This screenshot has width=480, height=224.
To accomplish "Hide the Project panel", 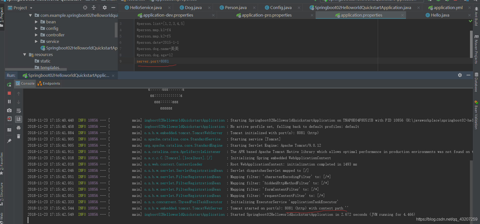I will pyautogui.click(x=113, y=8).
